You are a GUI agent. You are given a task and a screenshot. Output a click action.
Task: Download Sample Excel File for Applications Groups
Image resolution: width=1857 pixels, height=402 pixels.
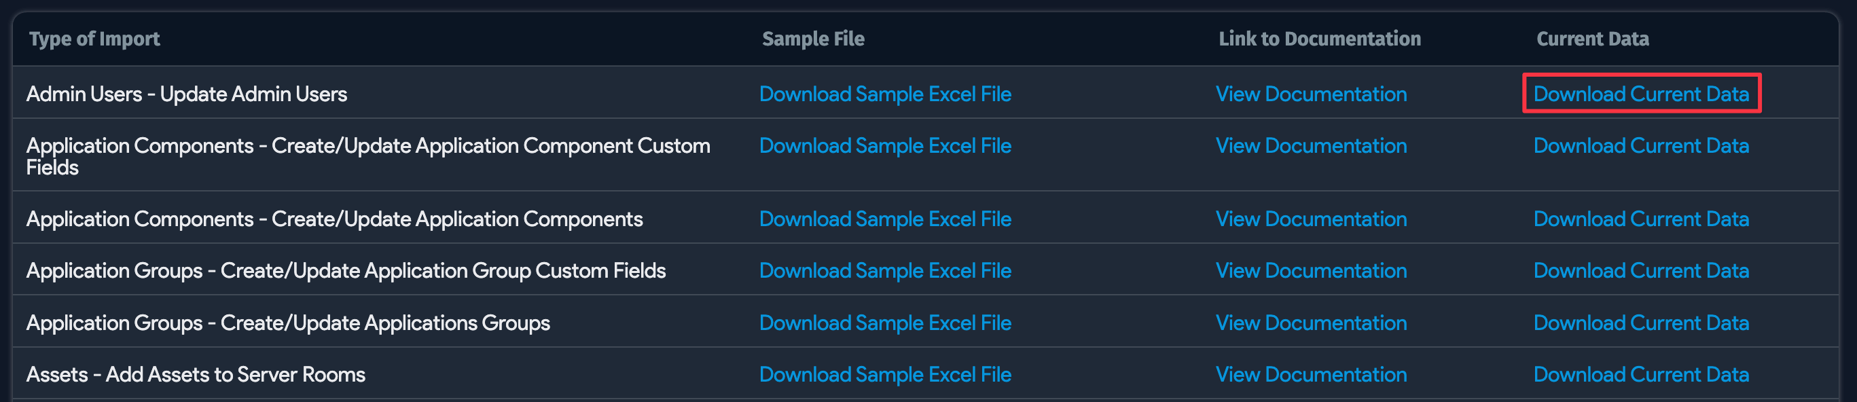(886, 323)
